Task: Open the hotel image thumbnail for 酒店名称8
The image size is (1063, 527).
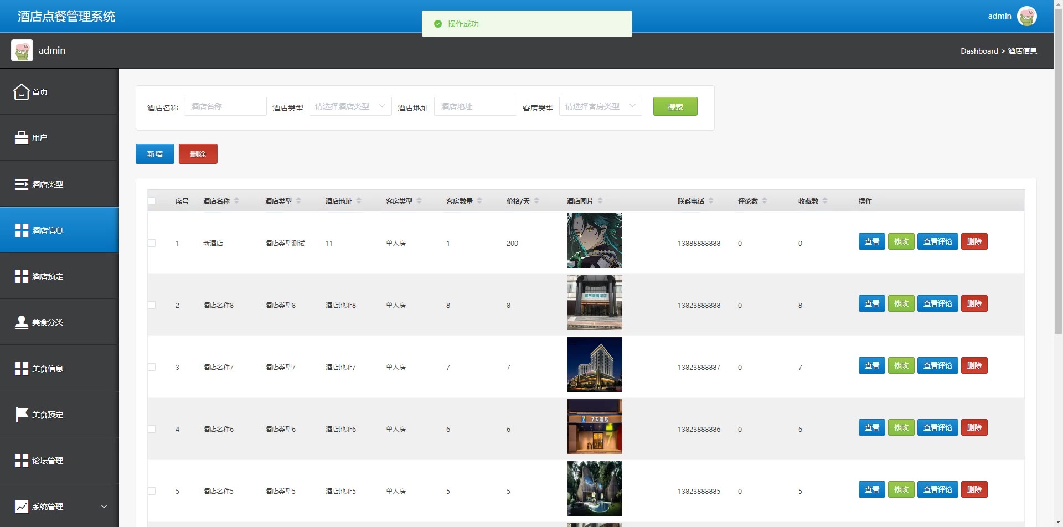Action: [595, 303]
